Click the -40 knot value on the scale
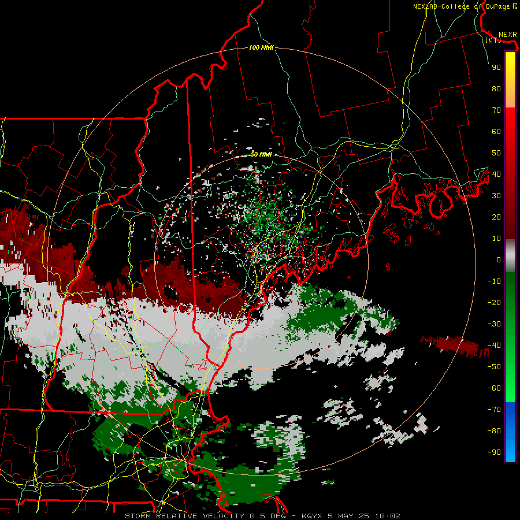520x520 pixels. pyautogui.click(x=494, y=346)
